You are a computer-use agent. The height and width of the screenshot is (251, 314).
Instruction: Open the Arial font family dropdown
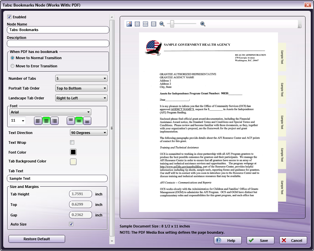(50, 112)
